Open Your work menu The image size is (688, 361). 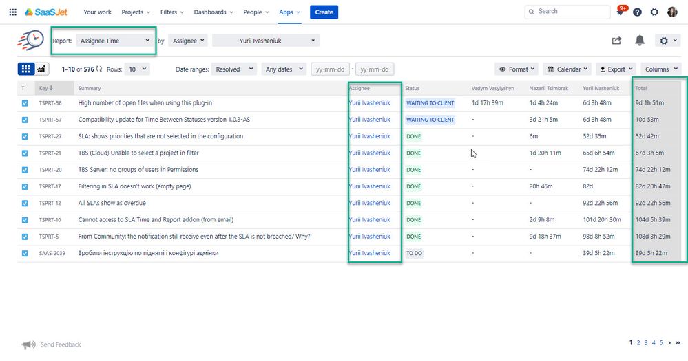[x=97, y=12]
